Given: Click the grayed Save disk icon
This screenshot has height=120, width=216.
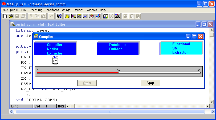Looking at the screenshot, I should pos(17,16).
